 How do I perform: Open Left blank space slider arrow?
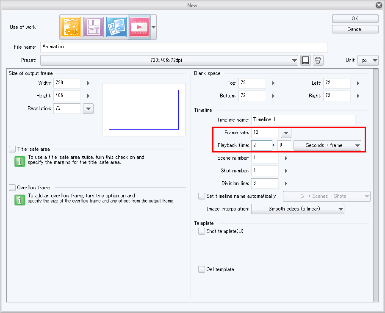[358, 83]
